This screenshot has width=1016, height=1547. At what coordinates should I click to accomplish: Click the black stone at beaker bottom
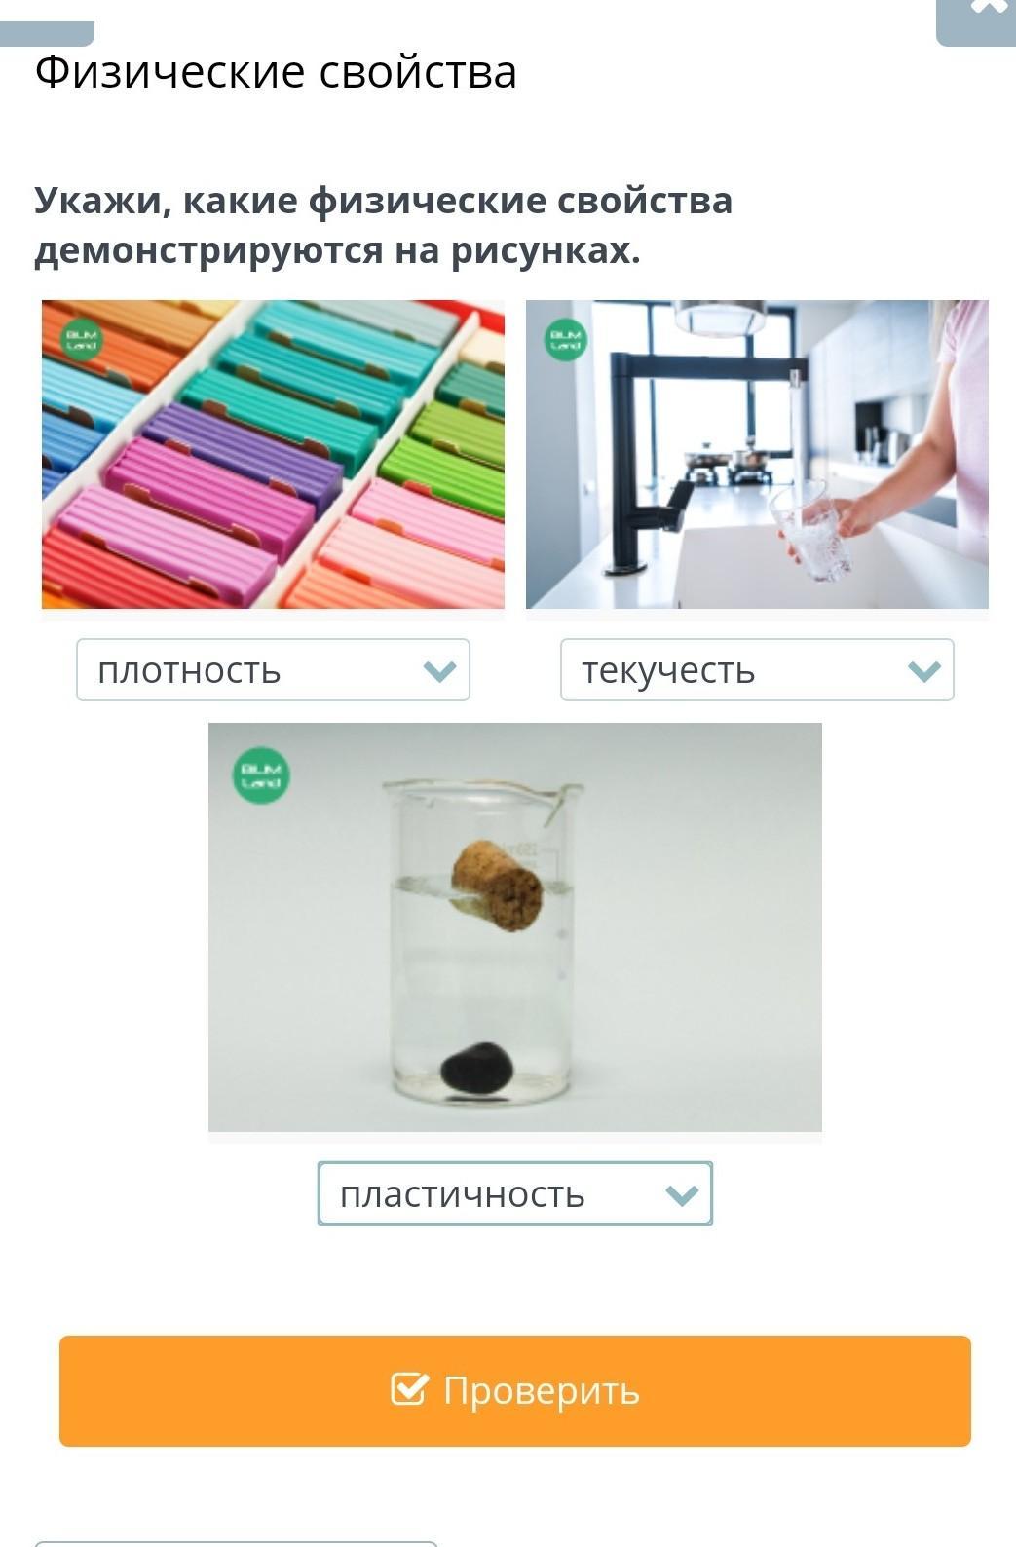476,1069
